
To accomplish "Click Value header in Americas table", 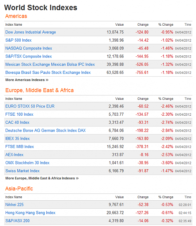I will 119,25.
